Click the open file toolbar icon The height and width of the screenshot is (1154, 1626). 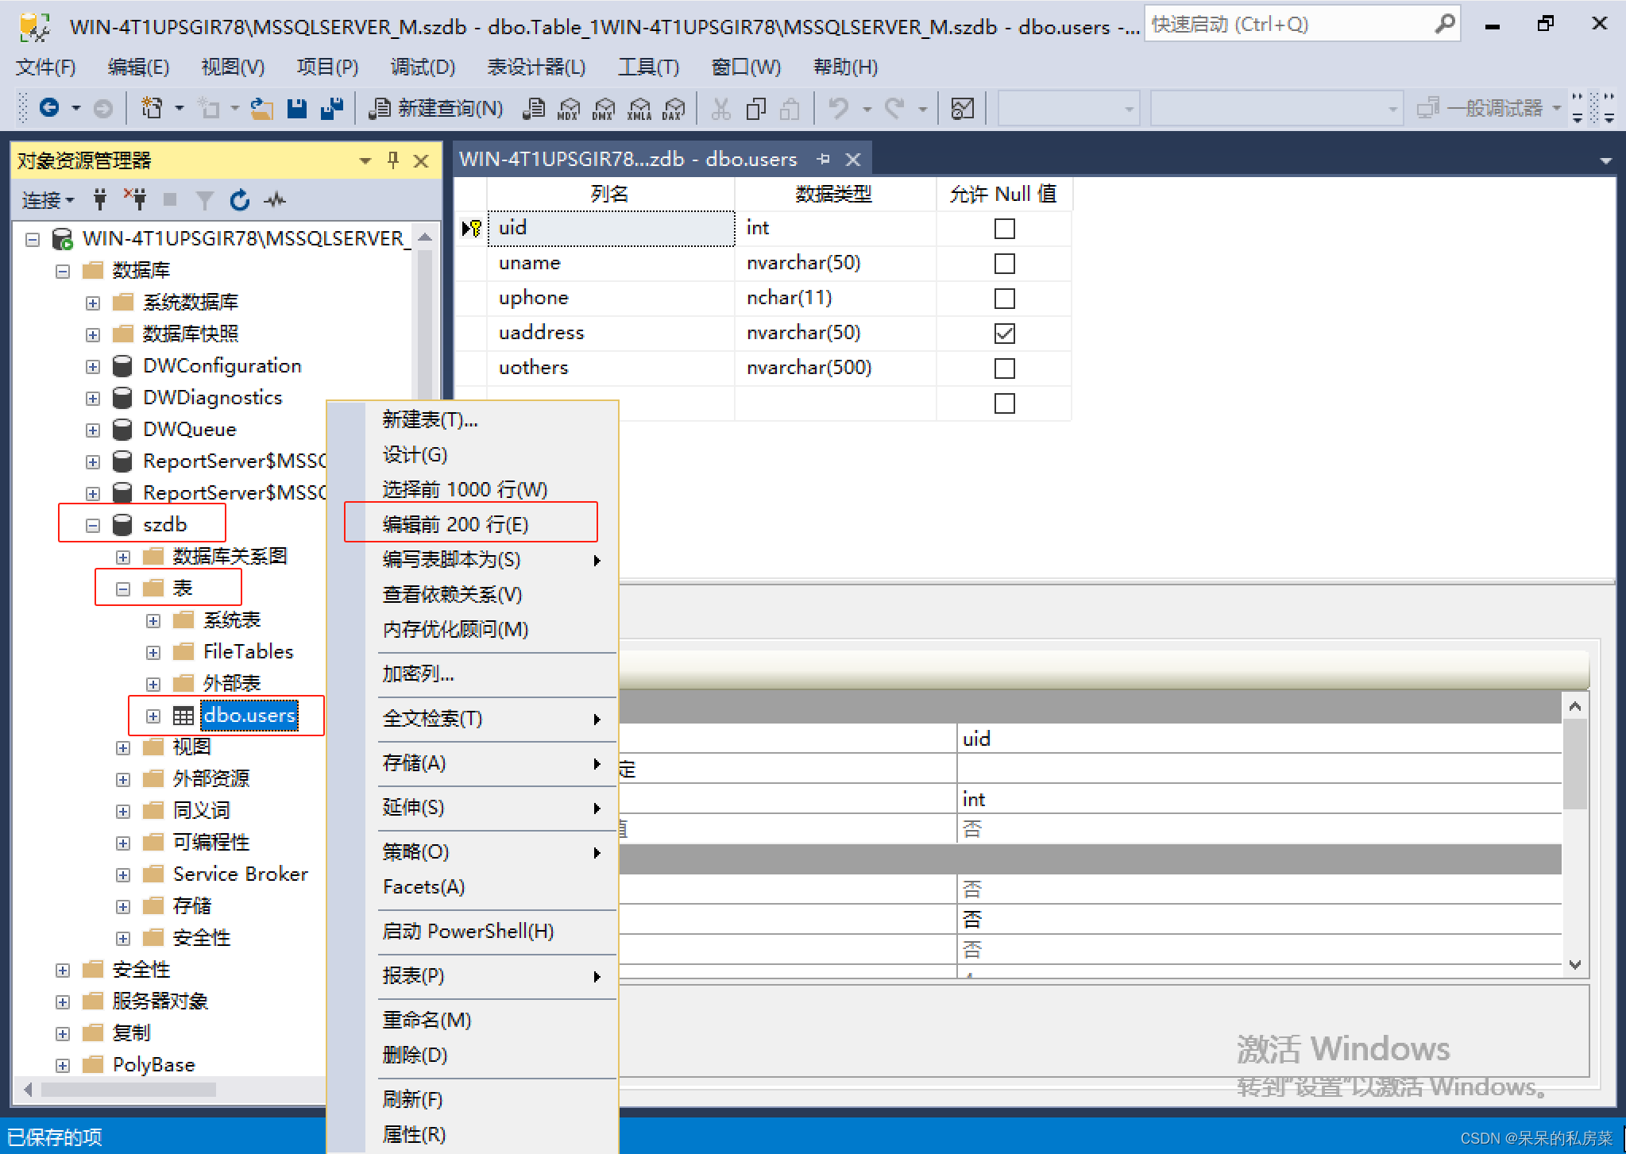pos(262,107)
